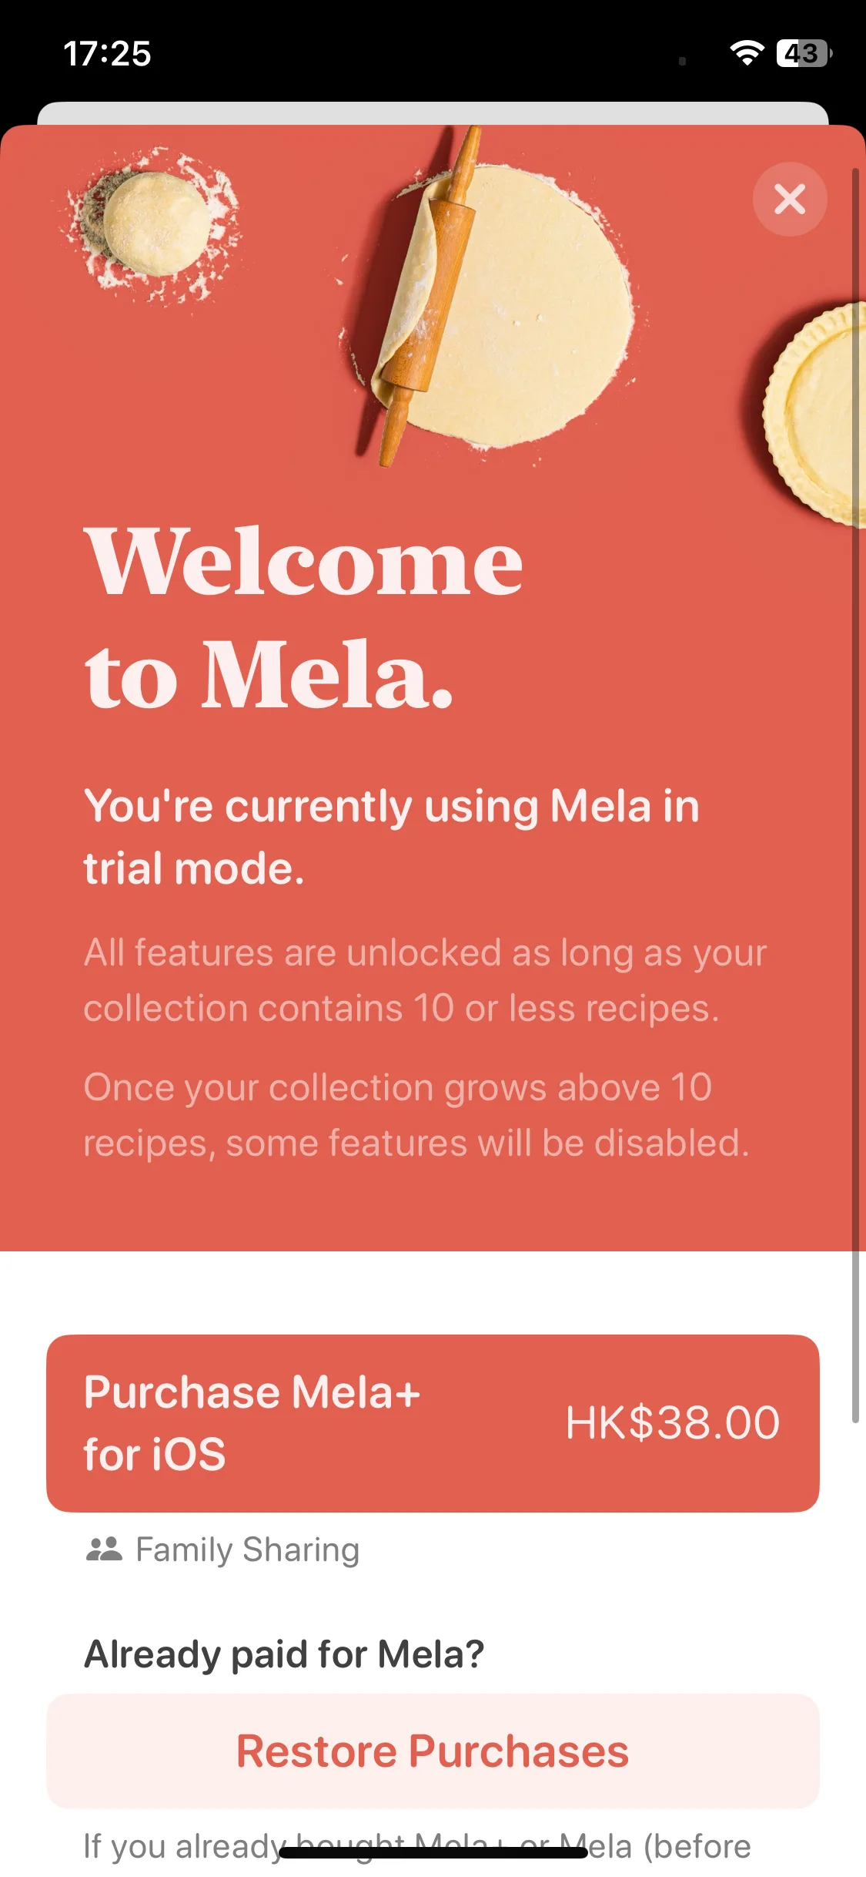The width and height of the screenshot is (866, 1877).
Task: Tap Purchase Mela+ for iOS button
Action: point(433,1423)
